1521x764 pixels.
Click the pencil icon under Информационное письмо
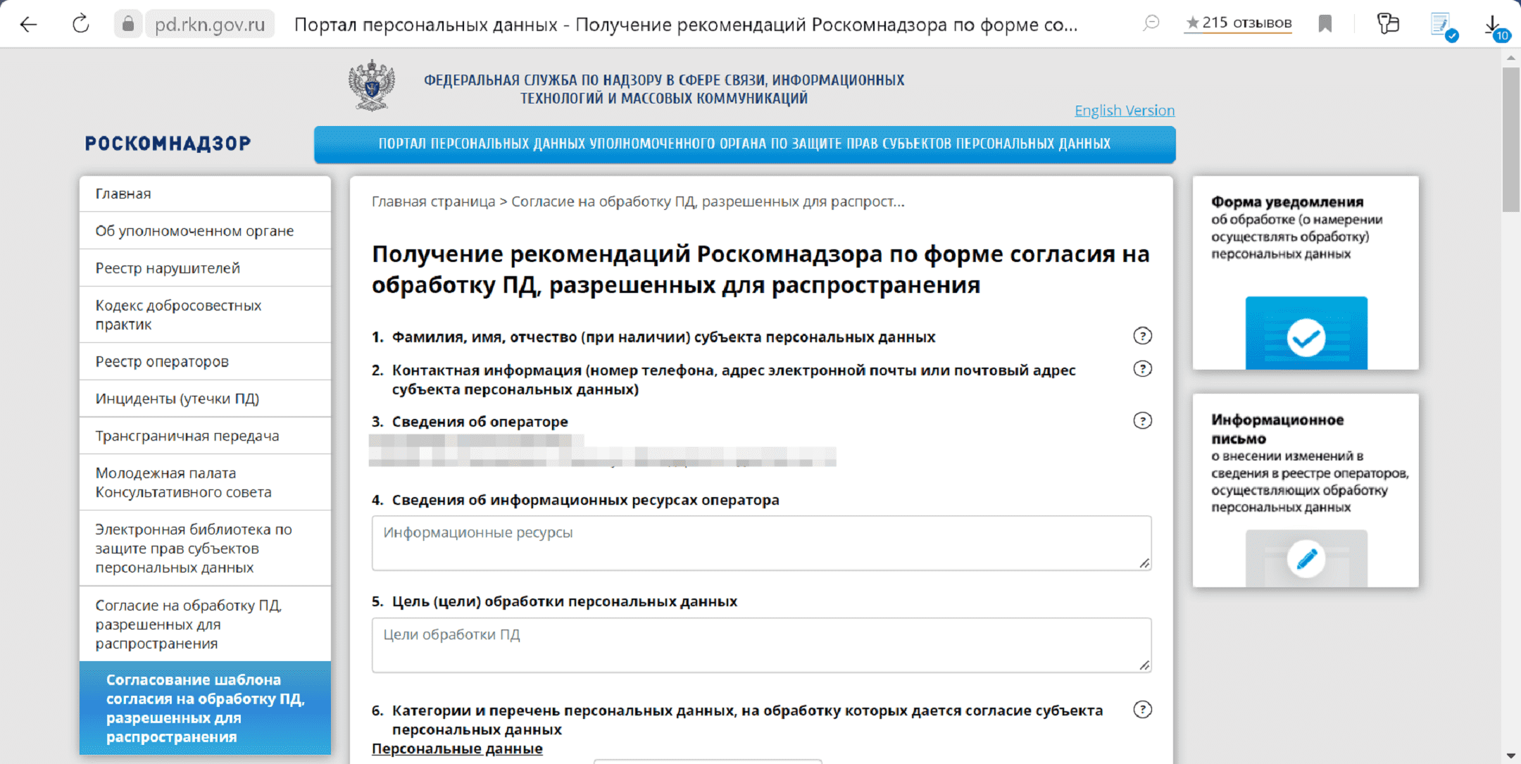pos(1306,558)
